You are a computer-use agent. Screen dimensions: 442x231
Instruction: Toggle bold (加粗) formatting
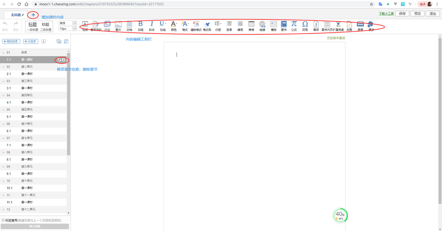click(x=140, y=25)
